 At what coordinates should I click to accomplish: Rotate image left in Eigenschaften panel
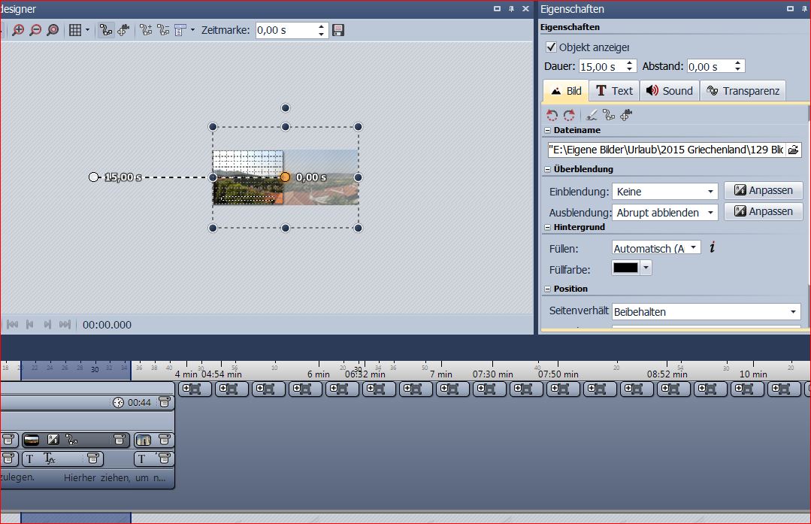(552, 115)
